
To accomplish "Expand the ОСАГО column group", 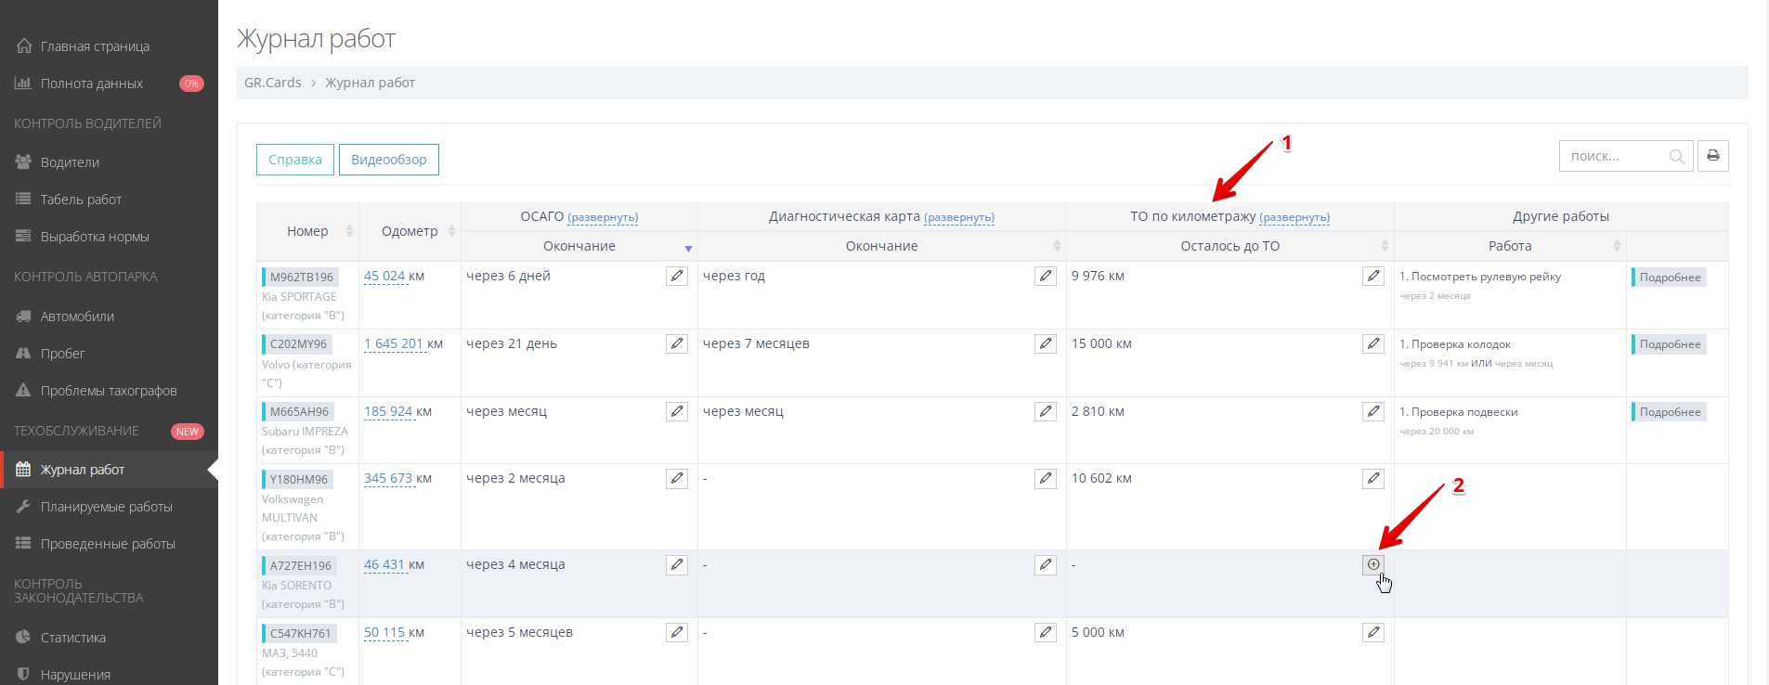I will click(603, 217).
